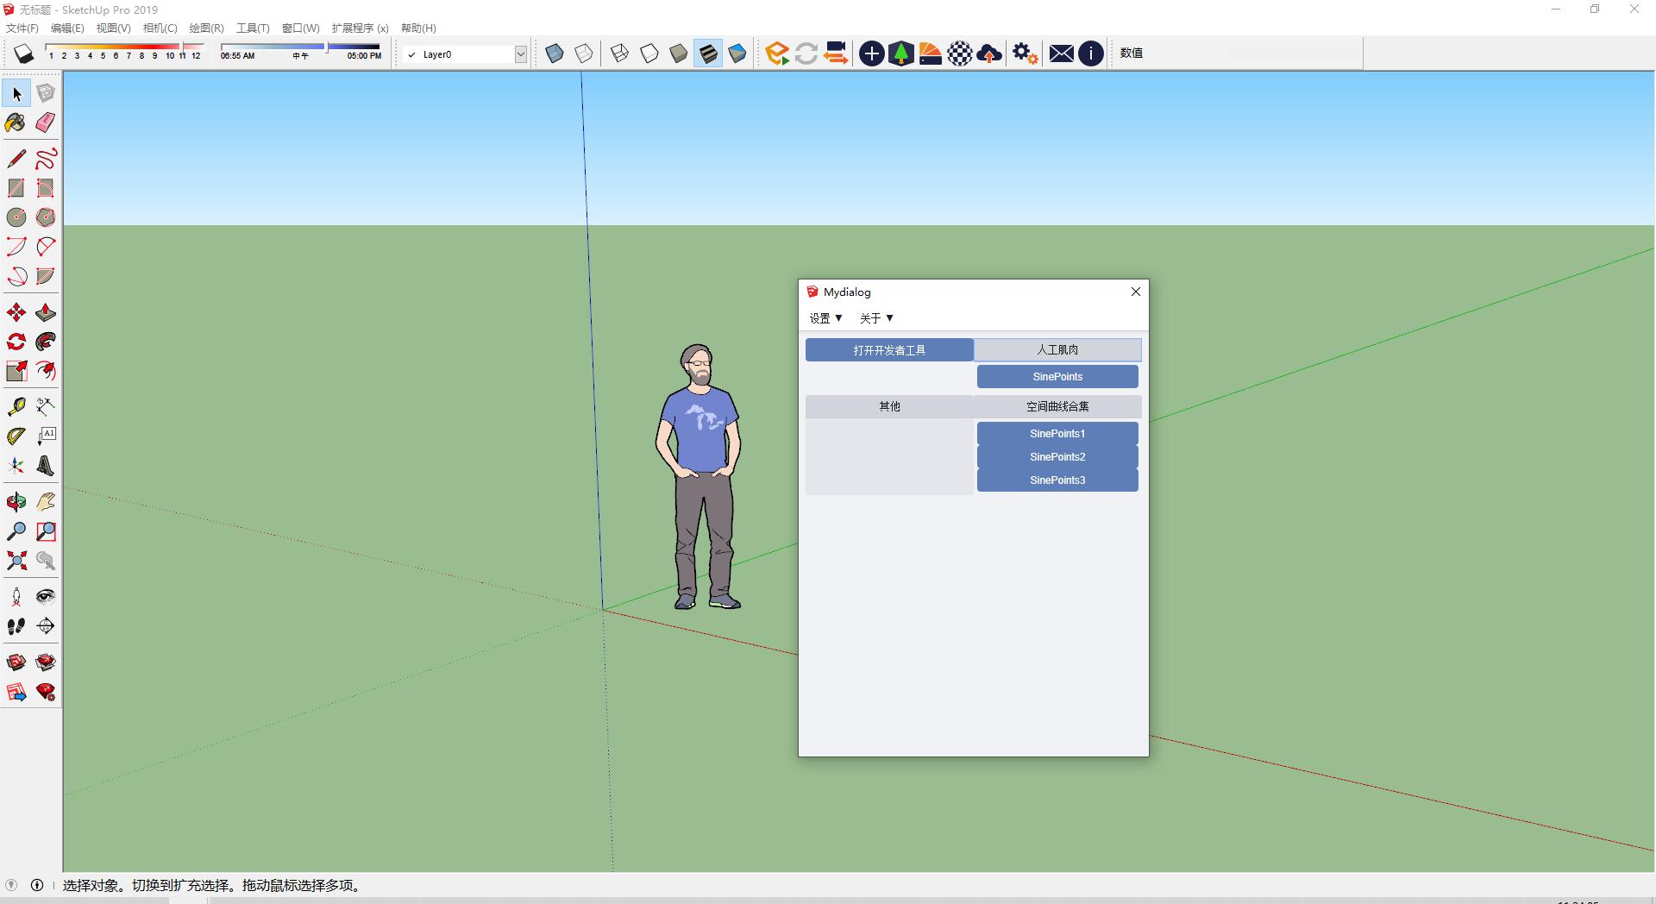Switch to Shaded face style
Image resolution: width=1656 pixels, height=904 pixels.
point(679,53)
